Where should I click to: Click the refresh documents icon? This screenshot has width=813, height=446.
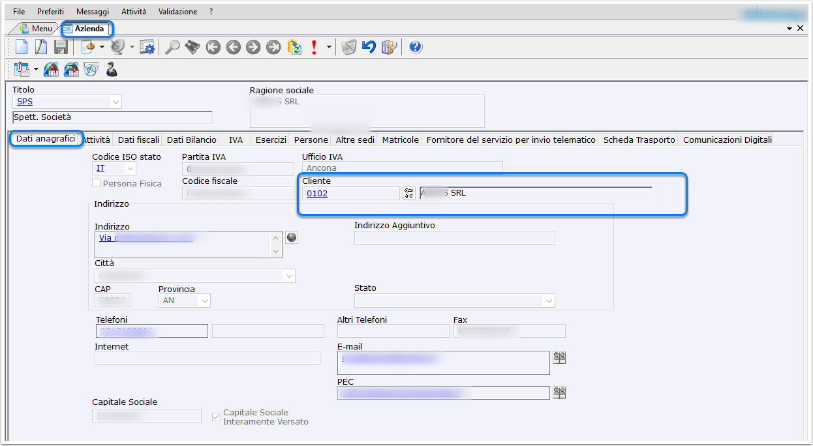294,47
